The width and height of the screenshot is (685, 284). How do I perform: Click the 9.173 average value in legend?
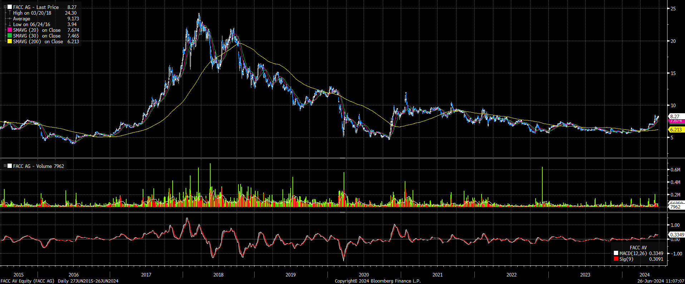click(x=73, y=19)
